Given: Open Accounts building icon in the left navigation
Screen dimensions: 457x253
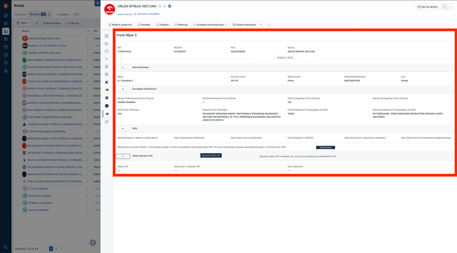Looking at the screenshot, I should (x=6, y=31).
